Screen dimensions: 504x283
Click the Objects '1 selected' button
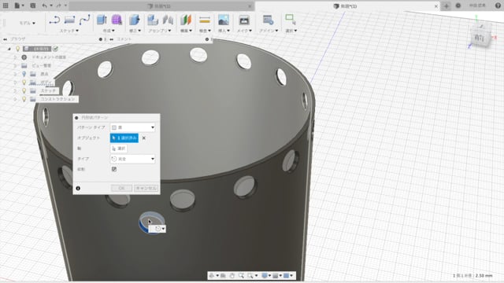coord(124,138)
